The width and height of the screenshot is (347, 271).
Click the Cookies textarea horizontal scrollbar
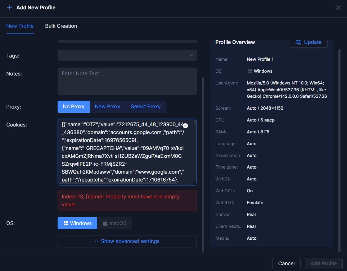(x=118, y=183)
